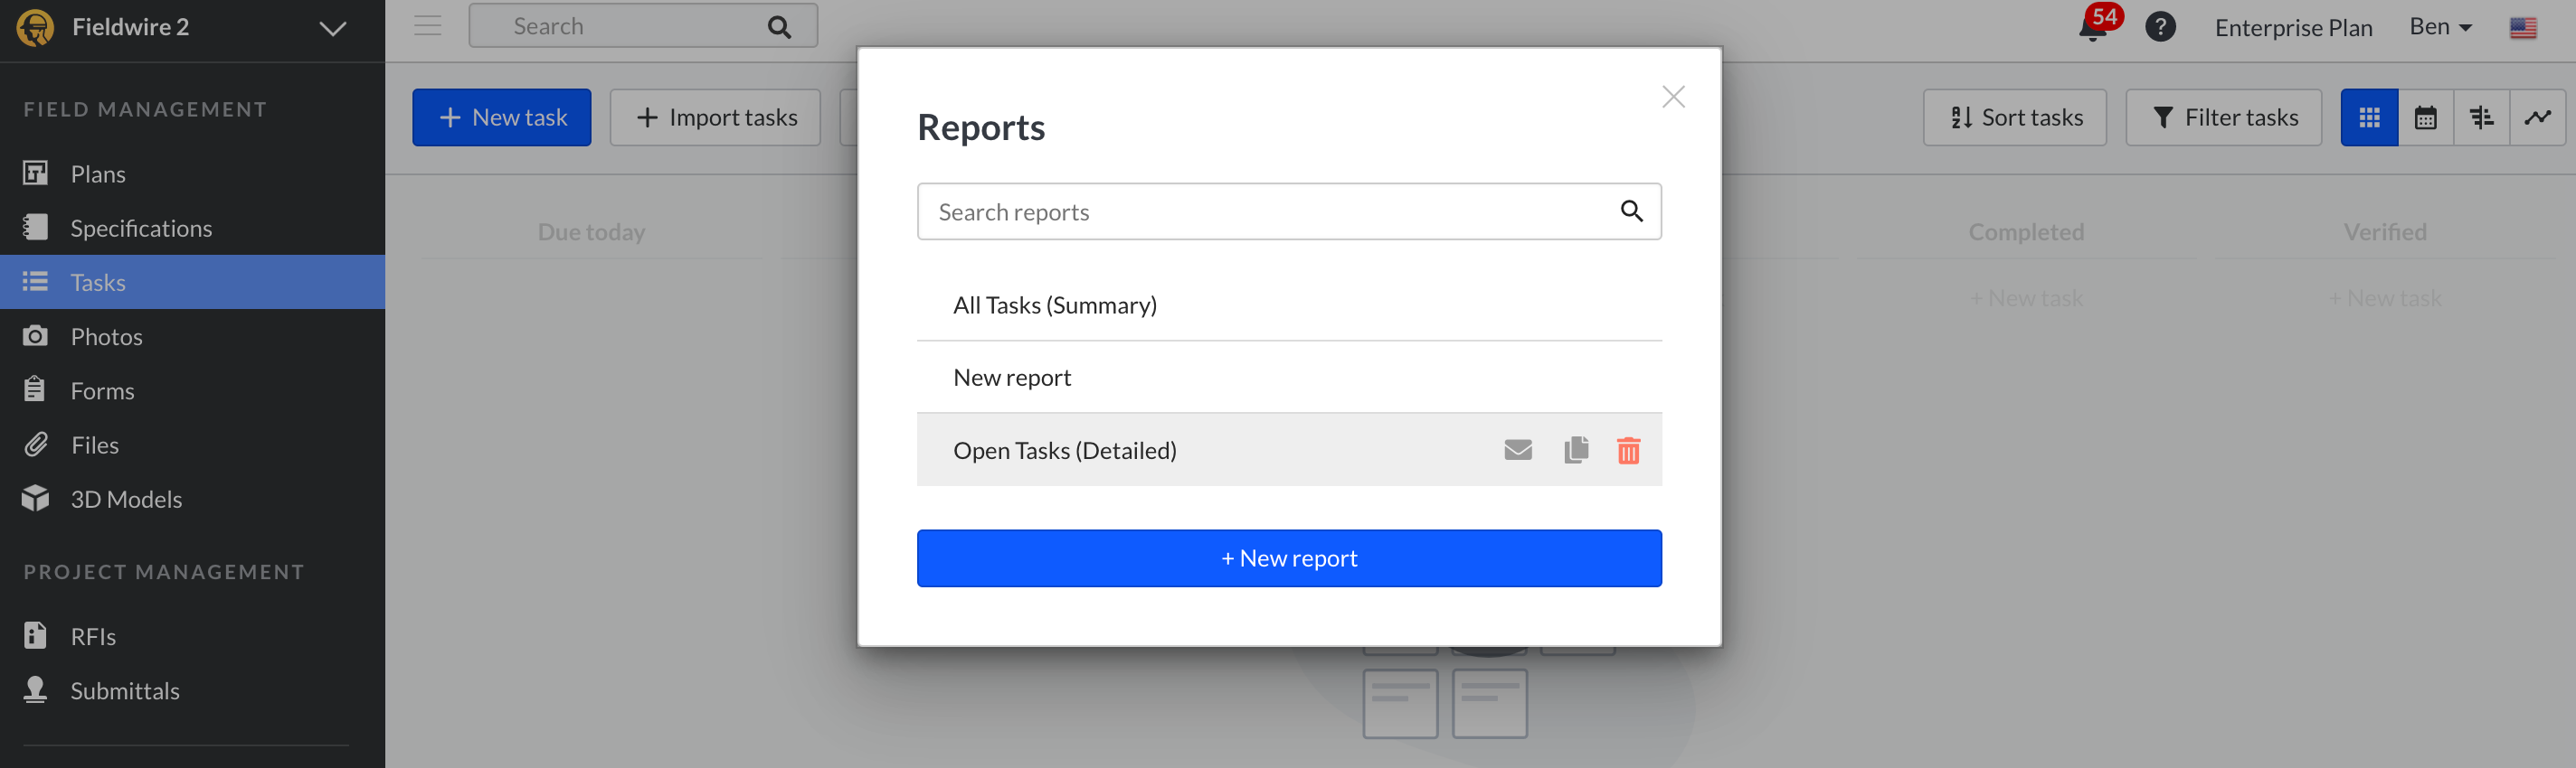Click the Tasks list icon

coord(35,282)
